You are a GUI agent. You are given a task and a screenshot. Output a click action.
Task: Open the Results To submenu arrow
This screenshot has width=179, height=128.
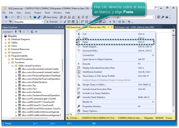click(153, 102)
